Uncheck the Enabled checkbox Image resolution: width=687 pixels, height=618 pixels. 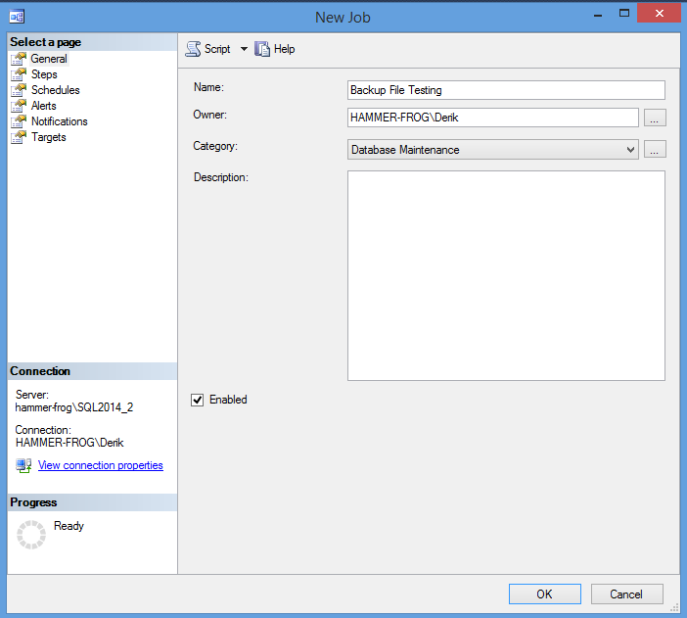point(198,400)
